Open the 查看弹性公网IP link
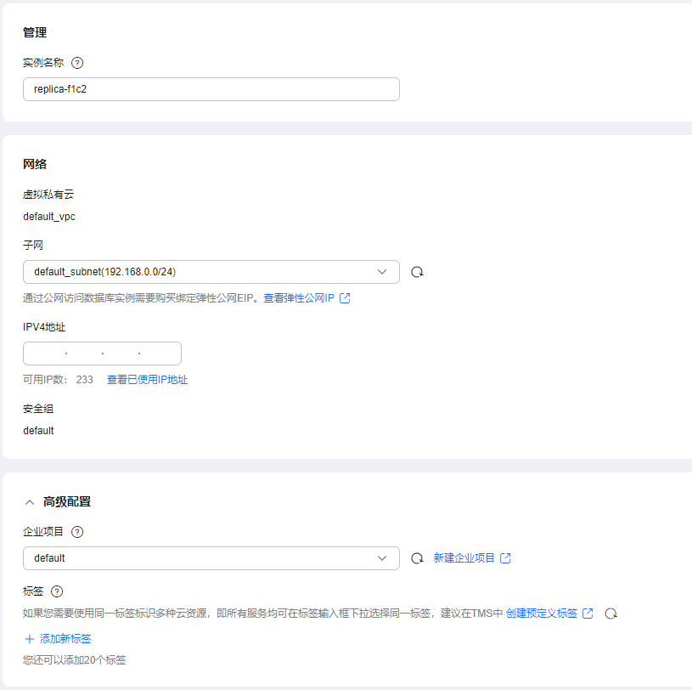Image resolution: width=692 pixels, height=690 pixels. coord(299,298)
